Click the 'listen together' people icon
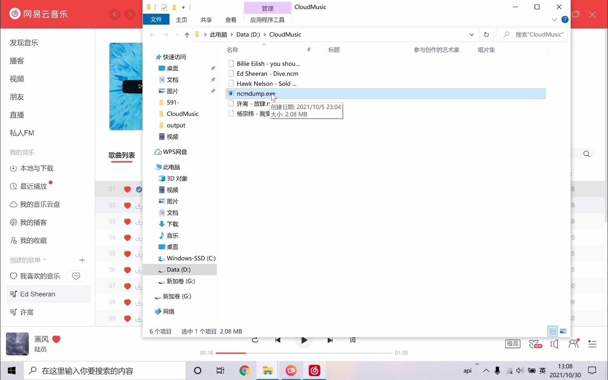The height and width of the screenshot is (380, 608). tap(574, 344)
